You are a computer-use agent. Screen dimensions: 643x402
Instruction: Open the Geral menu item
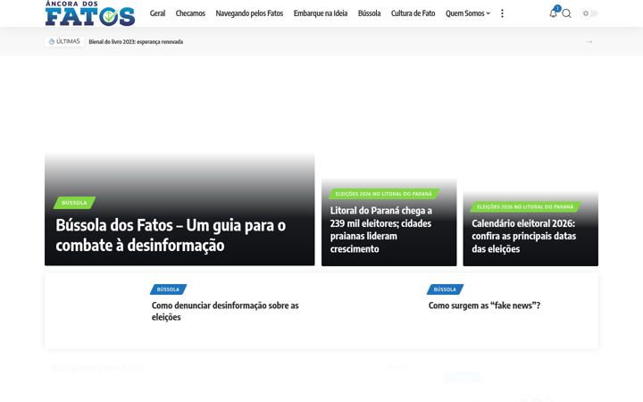click(157, 13)
